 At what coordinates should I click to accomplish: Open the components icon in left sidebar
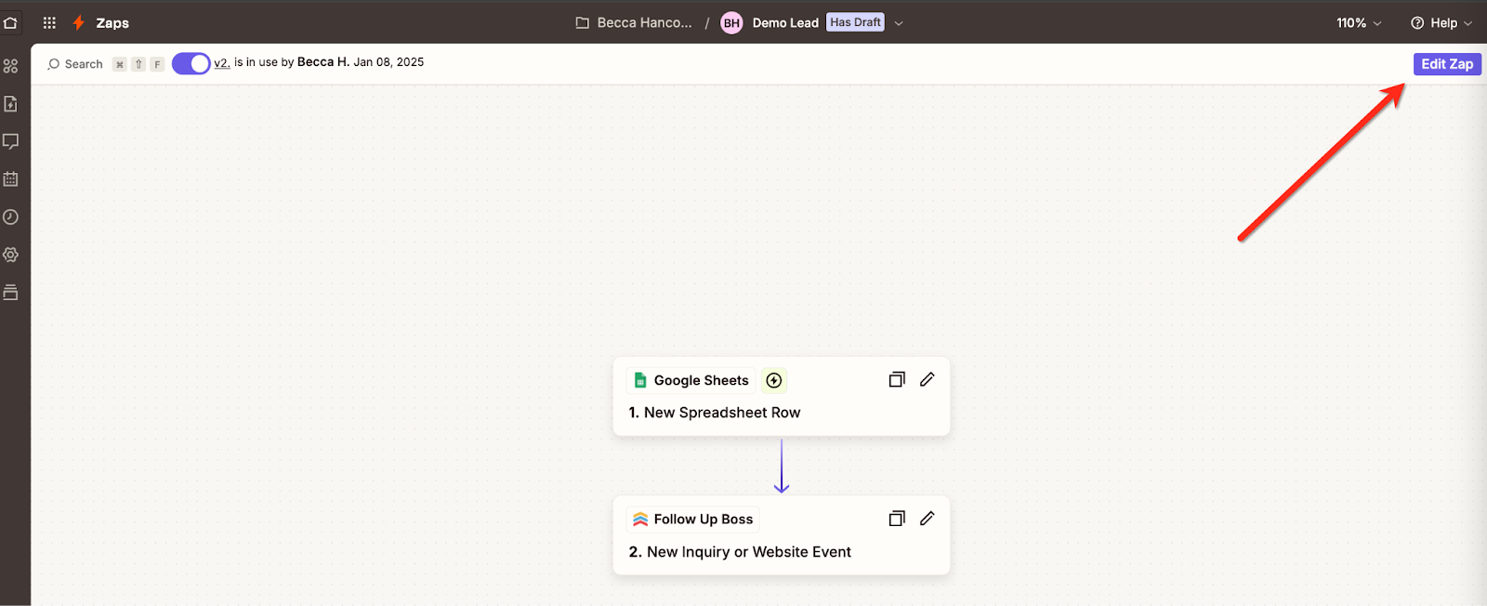click(11, 66)
